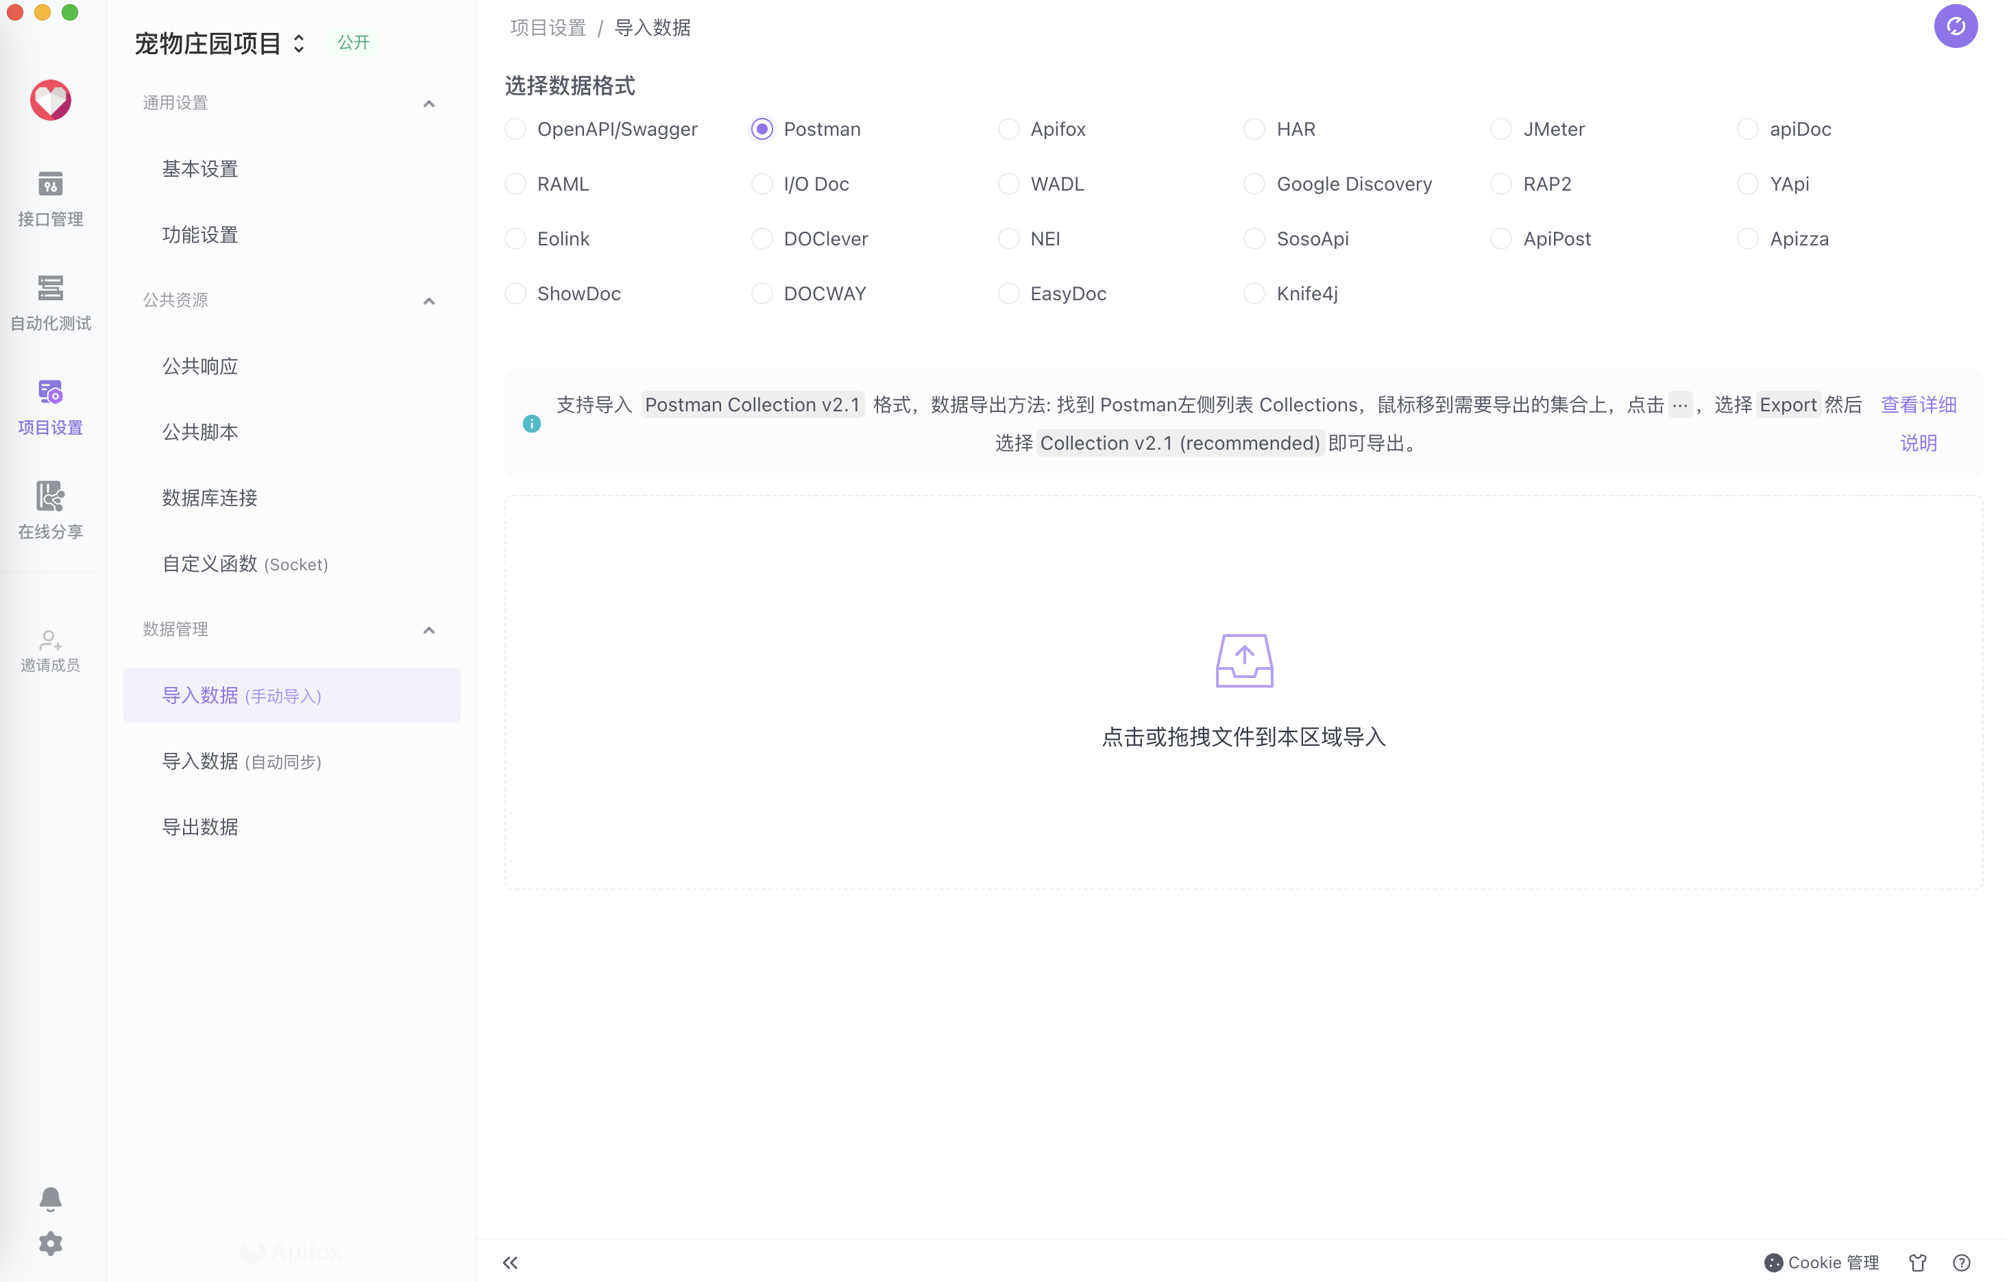Open settings via the gear icon

50,1243
